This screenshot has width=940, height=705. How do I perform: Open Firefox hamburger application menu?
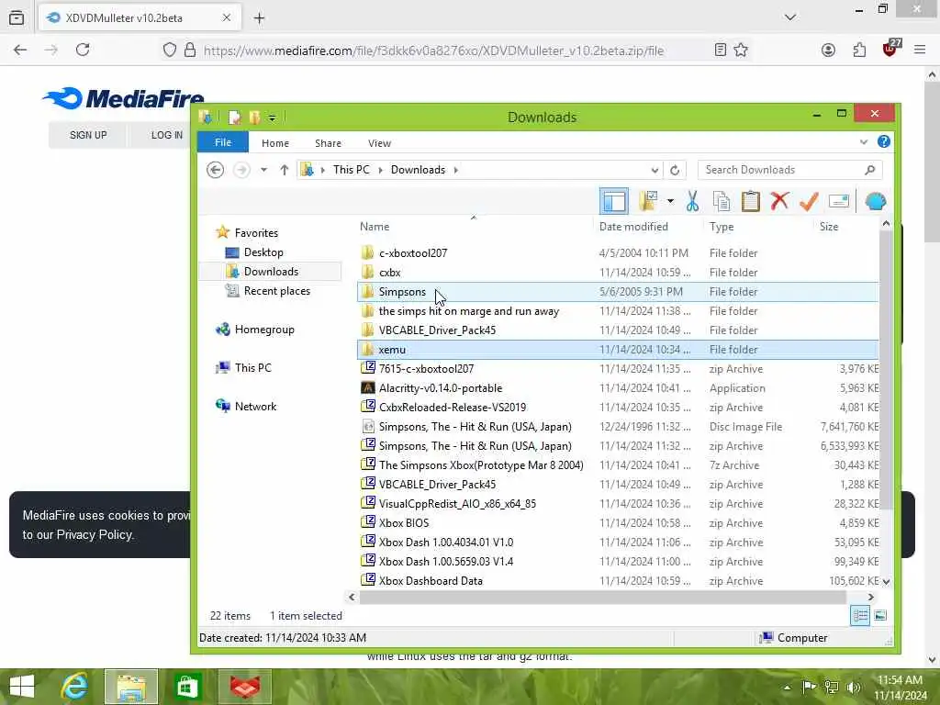920,50
